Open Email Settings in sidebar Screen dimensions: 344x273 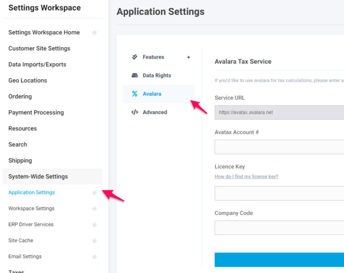(x=25, y=256)
